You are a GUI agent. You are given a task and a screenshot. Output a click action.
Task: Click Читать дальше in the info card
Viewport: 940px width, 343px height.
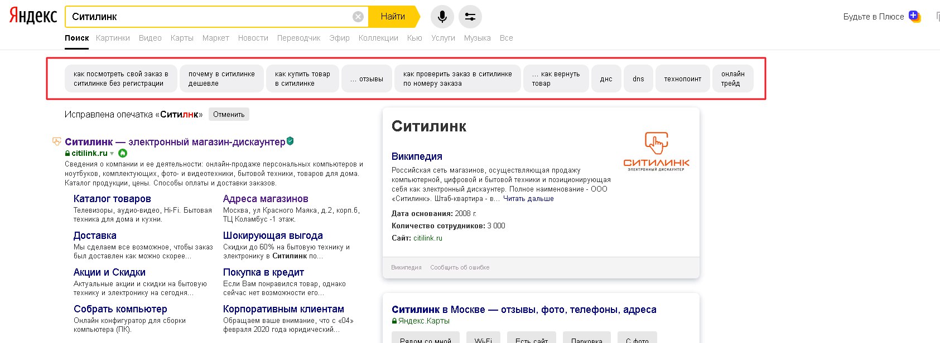click(x=528, y=199)
